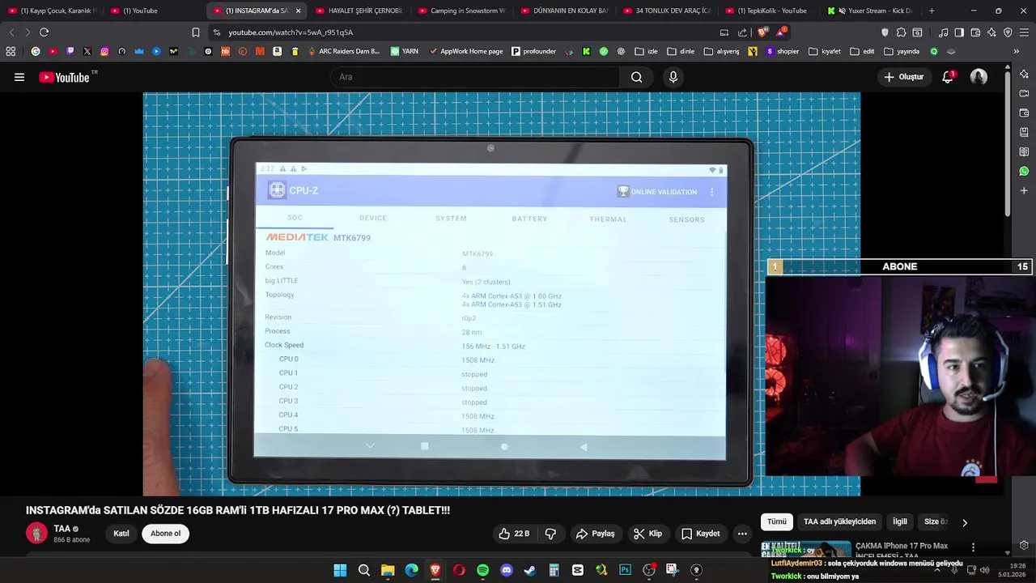Open Steam from the taskbar

(529, 570)
